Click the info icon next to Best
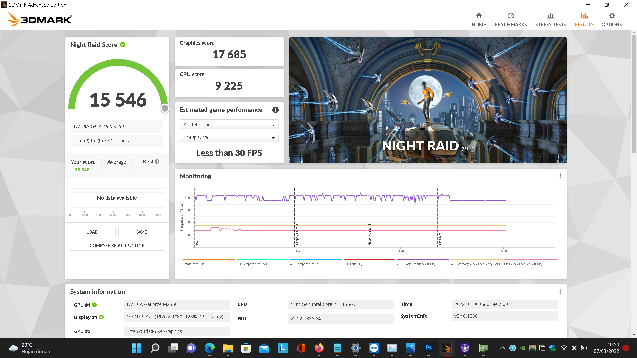This screenshot has width=637, height=358. pyautogui.click(x=157, y=162)
